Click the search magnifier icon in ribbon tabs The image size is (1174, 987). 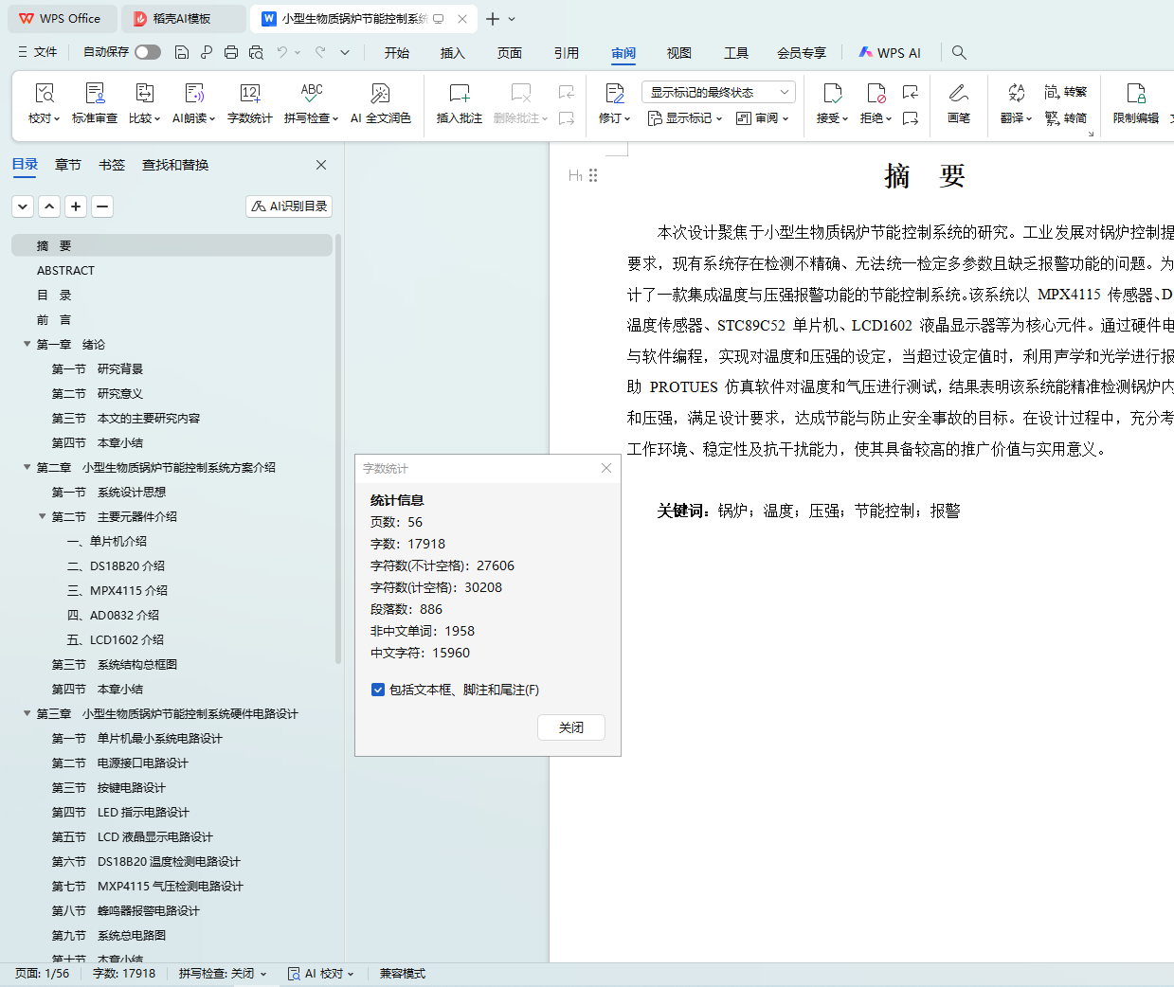click(959, 53)
